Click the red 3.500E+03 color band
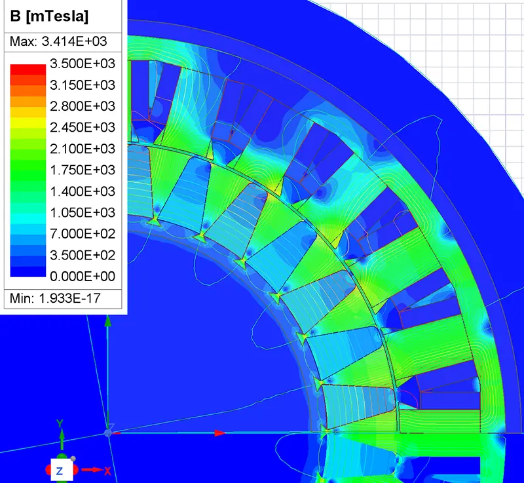This screenshot has height=483, width=524. [28, 69]
